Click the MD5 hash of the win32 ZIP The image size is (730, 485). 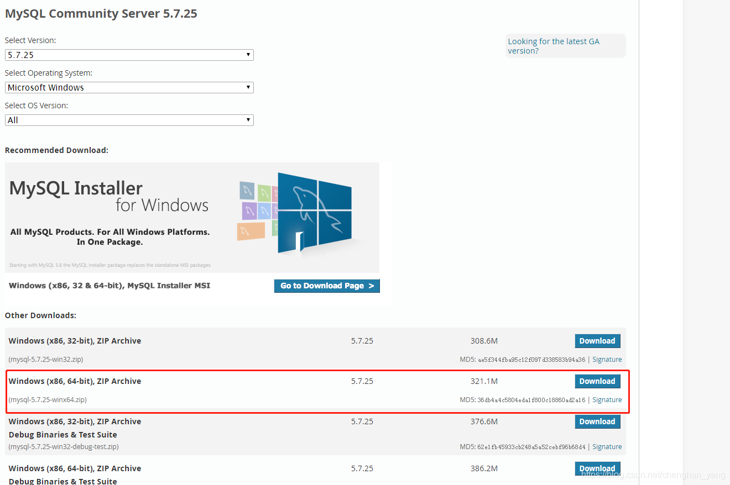pos(531,360)
